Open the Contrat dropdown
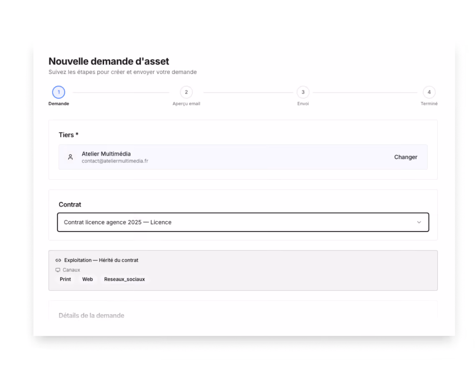Image resolution: width=475 pixels, height=376 pixels. 243,222
